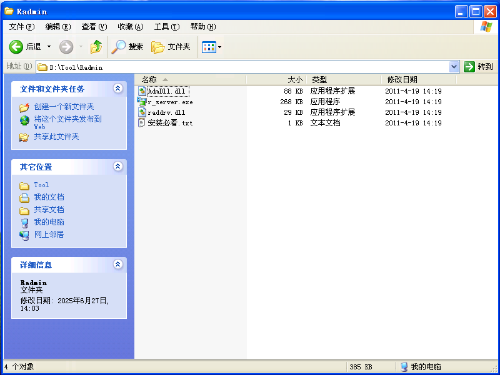Click the 将这个文件夹发布到 Web link
500x375 pixels.
(68, 122)
